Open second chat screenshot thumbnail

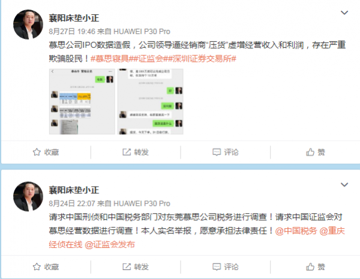pyautogui.click(x=151, y=101)
